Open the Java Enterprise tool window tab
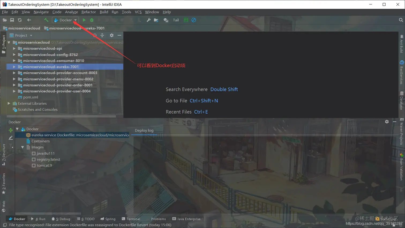Screen dimensions: 405x228 coord(186,219)
